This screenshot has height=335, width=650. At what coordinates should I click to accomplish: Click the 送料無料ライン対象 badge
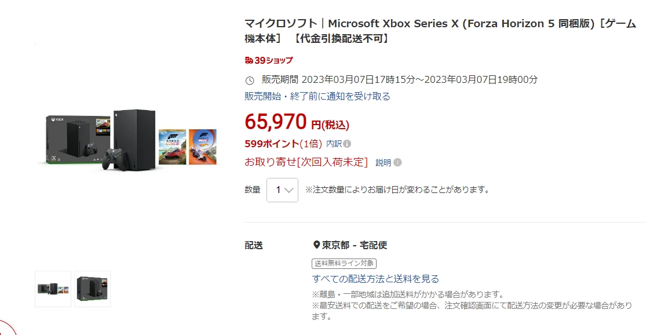tap(344, 263)
